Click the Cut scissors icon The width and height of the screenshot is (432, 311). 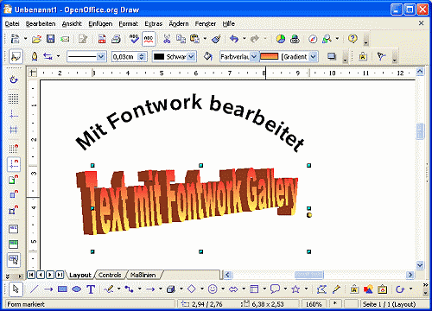click(x=167, y=39)
